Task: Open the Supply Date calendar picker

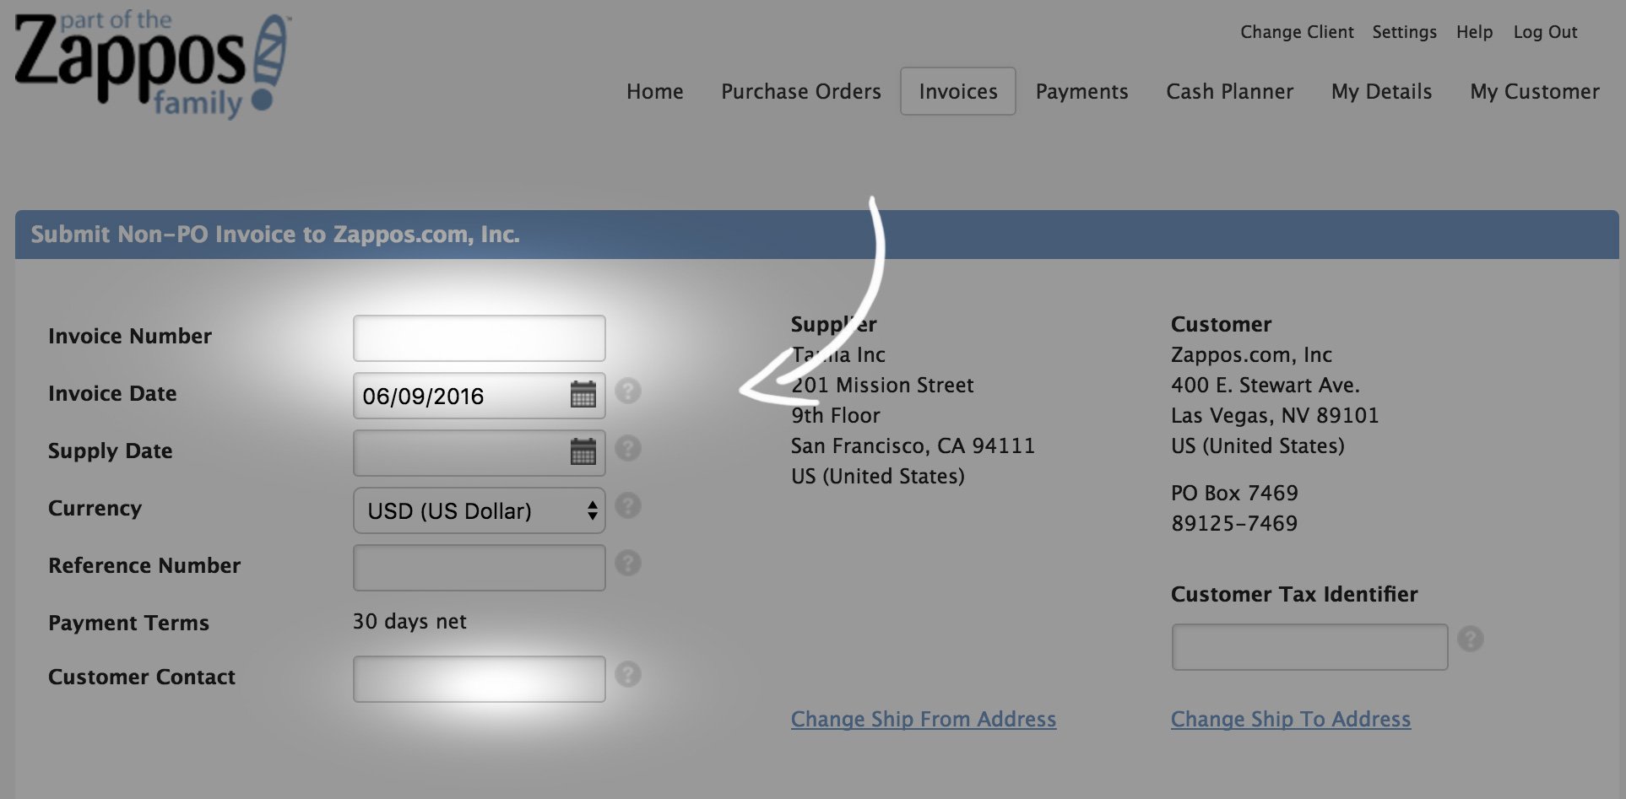Action: [x=583, y=451]
